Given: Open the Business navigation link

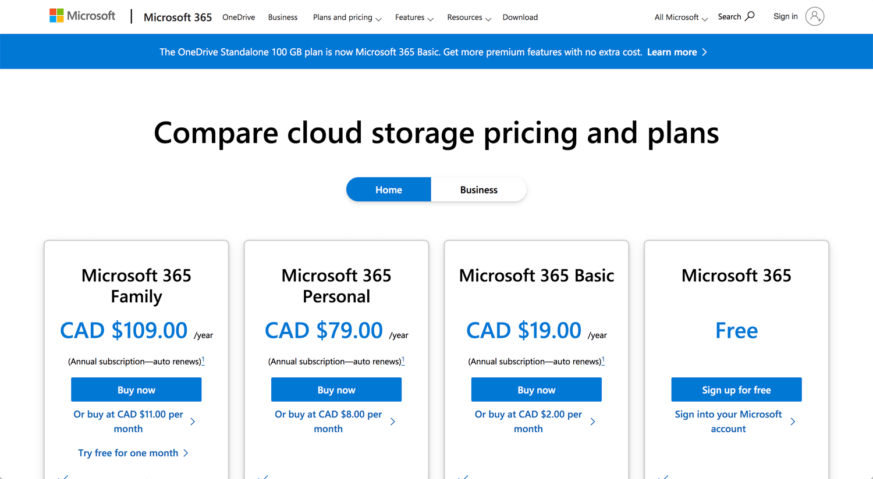Looking at the screenshot, I should click(x=283, y=17).
